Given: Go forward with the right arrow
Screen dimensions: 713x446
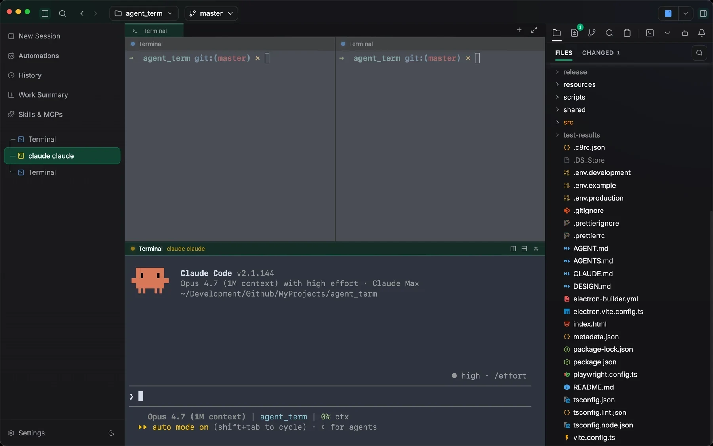Looking at the screenshot, I should coord(95,13).
